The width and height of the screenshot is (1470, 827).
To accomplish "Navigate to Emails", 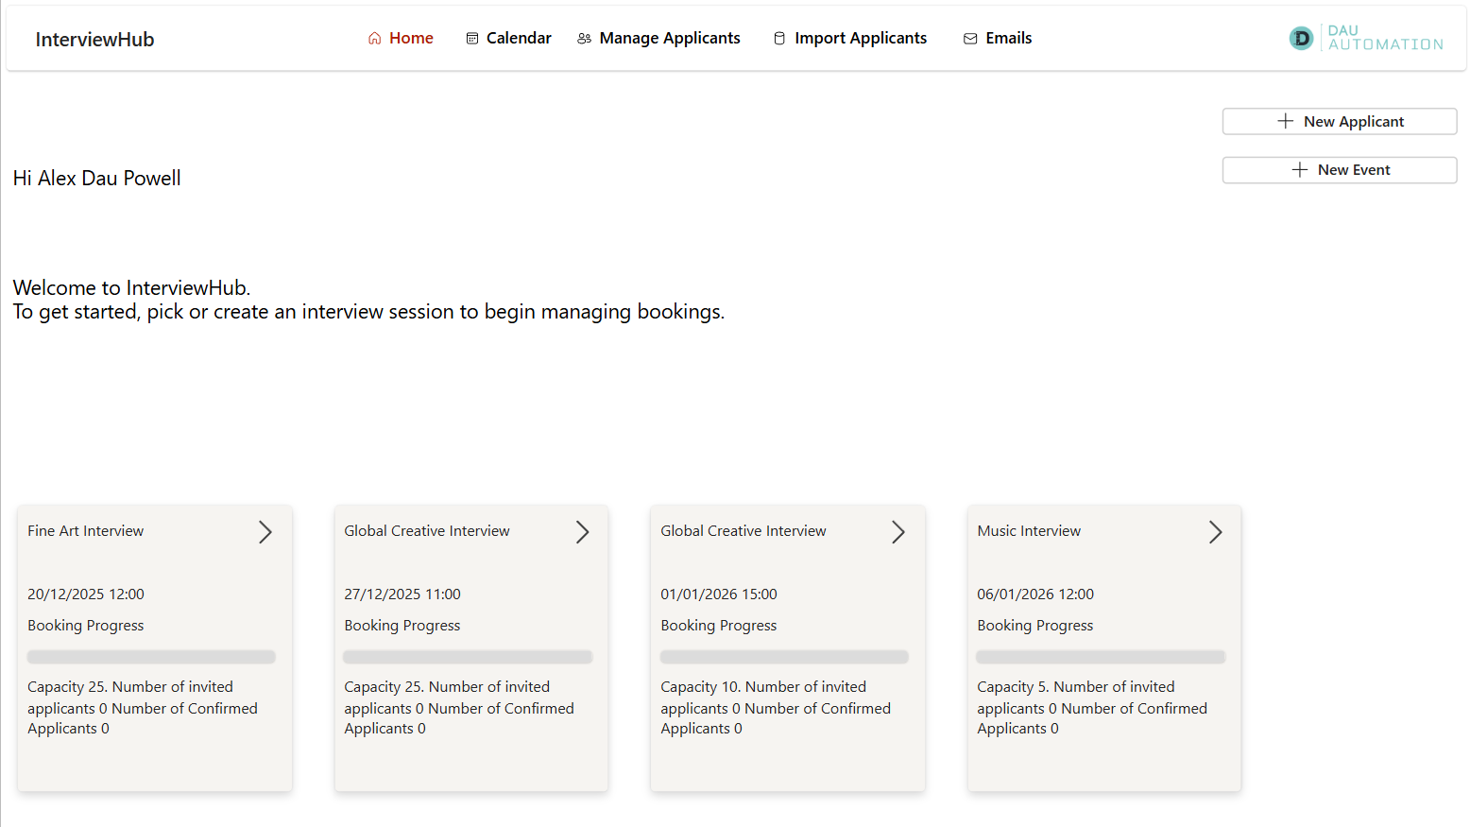I will 998,39.
